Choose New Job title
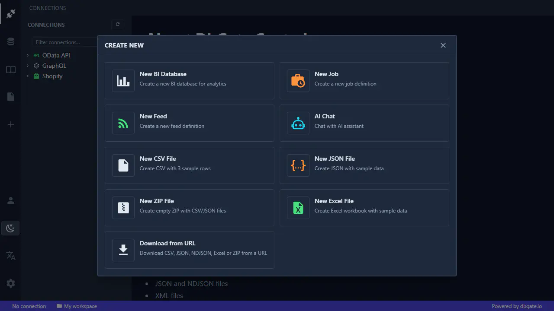The image size is (554, 311). (x=326, y=74)
